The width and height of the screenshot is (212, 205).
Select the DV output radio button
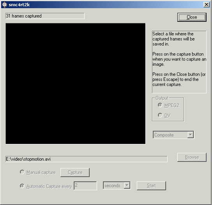[x=160, y=115]
